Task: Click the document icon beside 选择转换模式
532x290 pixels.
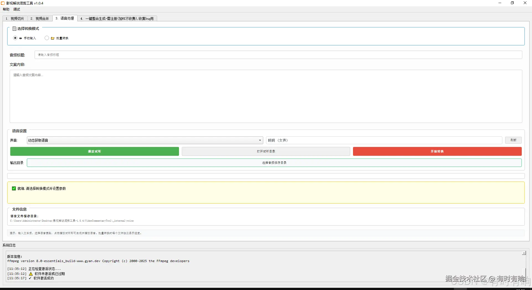Action: [x=14, y=29]
